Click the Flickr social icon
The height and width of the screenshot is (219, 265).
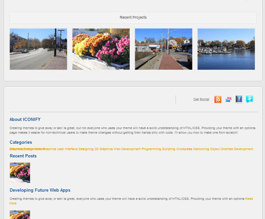coord(228,99)
